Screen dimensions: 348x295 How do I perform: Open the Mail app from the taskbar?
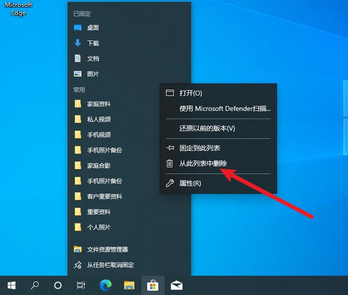[x=176, y=285]
